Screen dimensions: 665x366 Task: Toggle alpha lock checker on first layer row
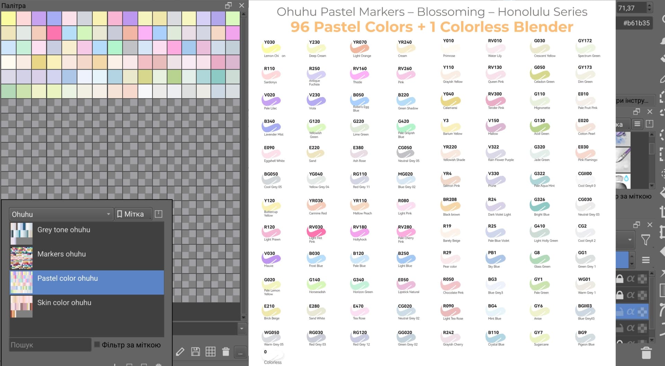point(642,279)
